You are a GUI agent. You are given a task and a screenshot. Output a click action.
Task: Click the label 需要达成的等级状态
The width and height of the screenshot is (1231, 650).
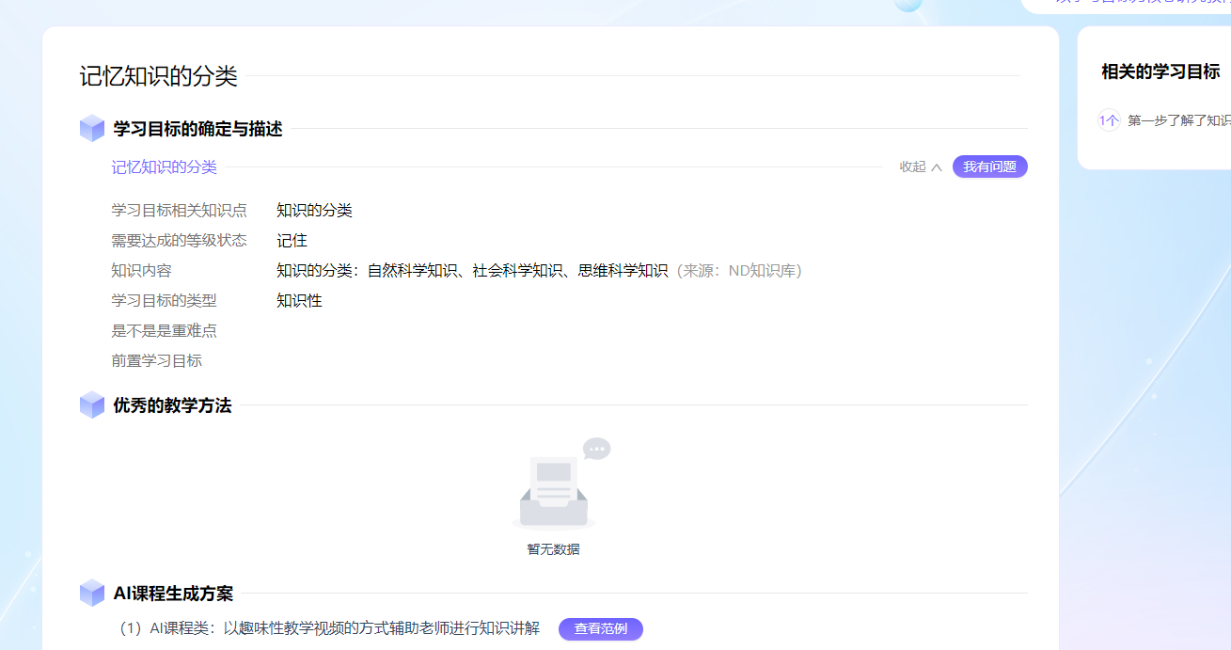[x=179, y=241]
